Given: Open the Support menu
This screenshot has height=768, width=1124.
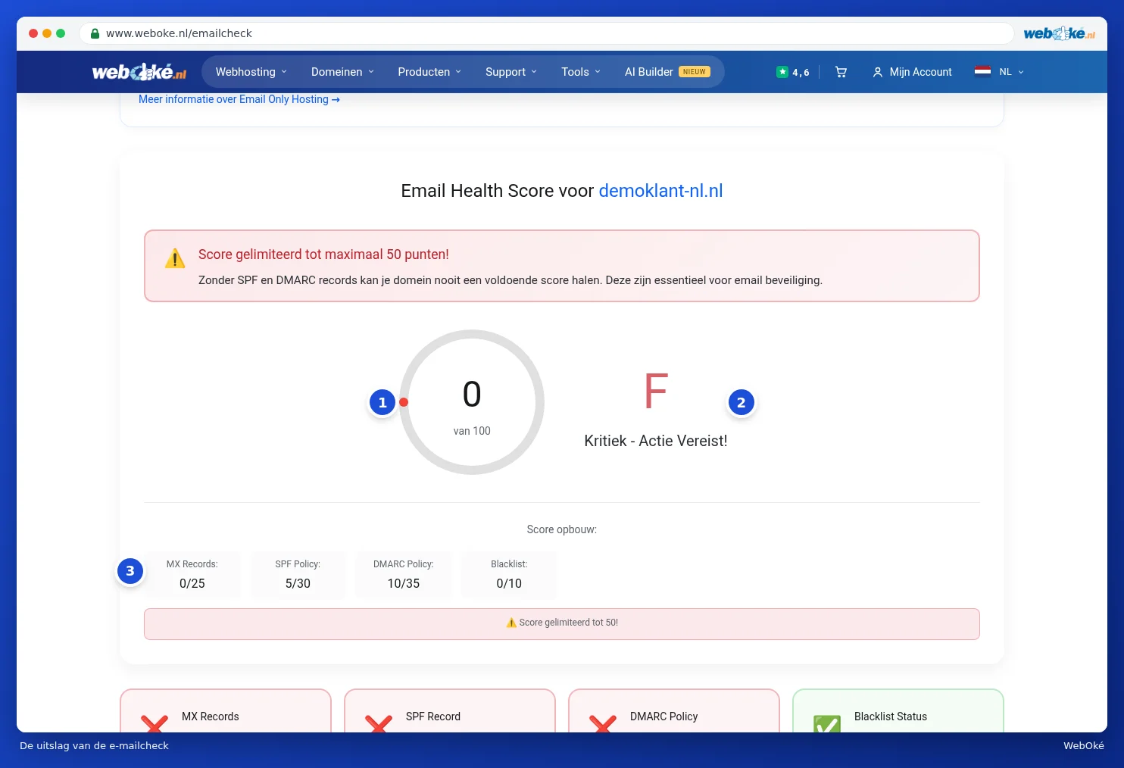Looking at the screenshot, I should pos(511,72).
